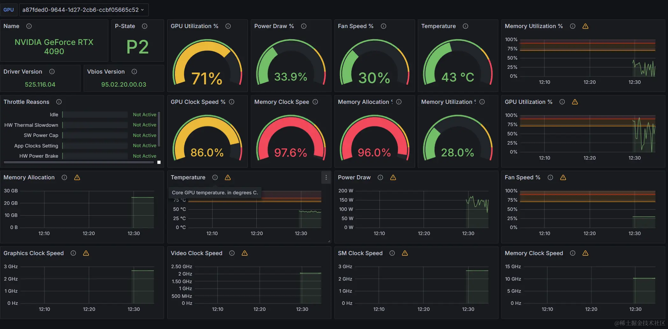This screenshot has width=668, height=329.
Task: Click the Driver Version panel title
Action: pyautogui.click(x=23, y=72)
